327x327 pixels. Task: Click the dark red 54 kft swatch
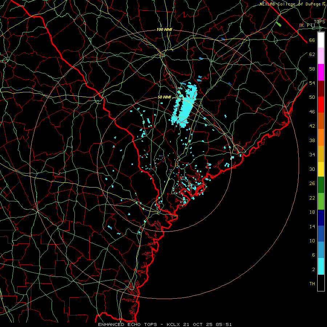point(321,89)
